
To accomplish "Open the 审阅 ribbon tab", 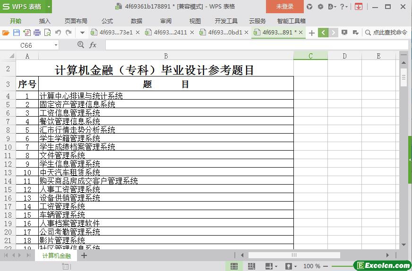I will tap(166, 21).
